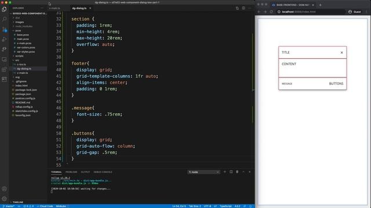Viewport: 371px width, 208px height.
Task: Open tsconfig.json in Explorer
Action: pos(23,116)
